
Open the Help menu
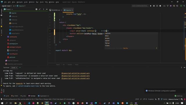[57, 2]
